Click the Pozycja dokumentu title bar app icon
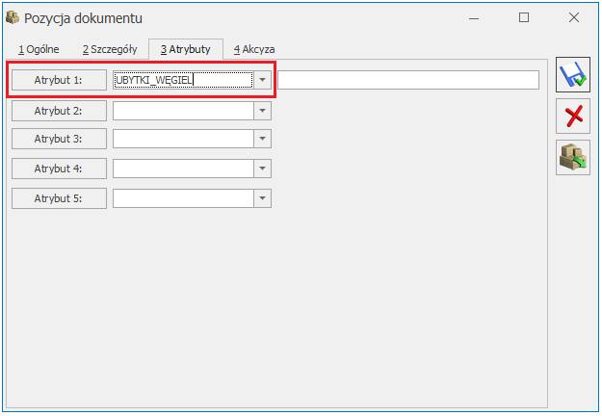The height and width of the screenshot is (416, 602). pyautogui.click(x=13, y=17)
